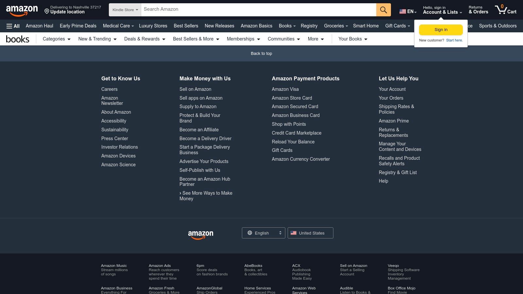Open Medical Care menu
This screenshot has height=294, width=523.
click(x=118, y=26)
